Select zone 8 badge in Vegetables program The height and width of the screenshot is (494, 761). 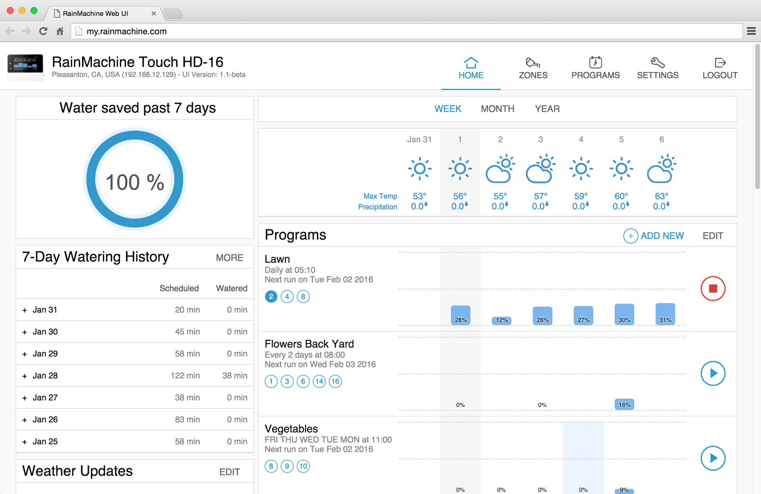[x=271, y=466]
